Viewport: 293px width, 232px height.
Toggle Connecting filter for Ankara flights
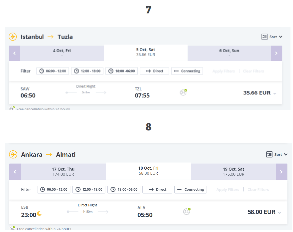190,189
